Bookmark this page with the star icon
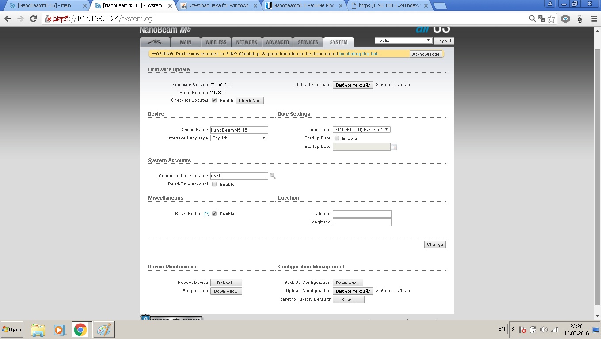Screen dimensions: 601x339 [x=551, y=19]
